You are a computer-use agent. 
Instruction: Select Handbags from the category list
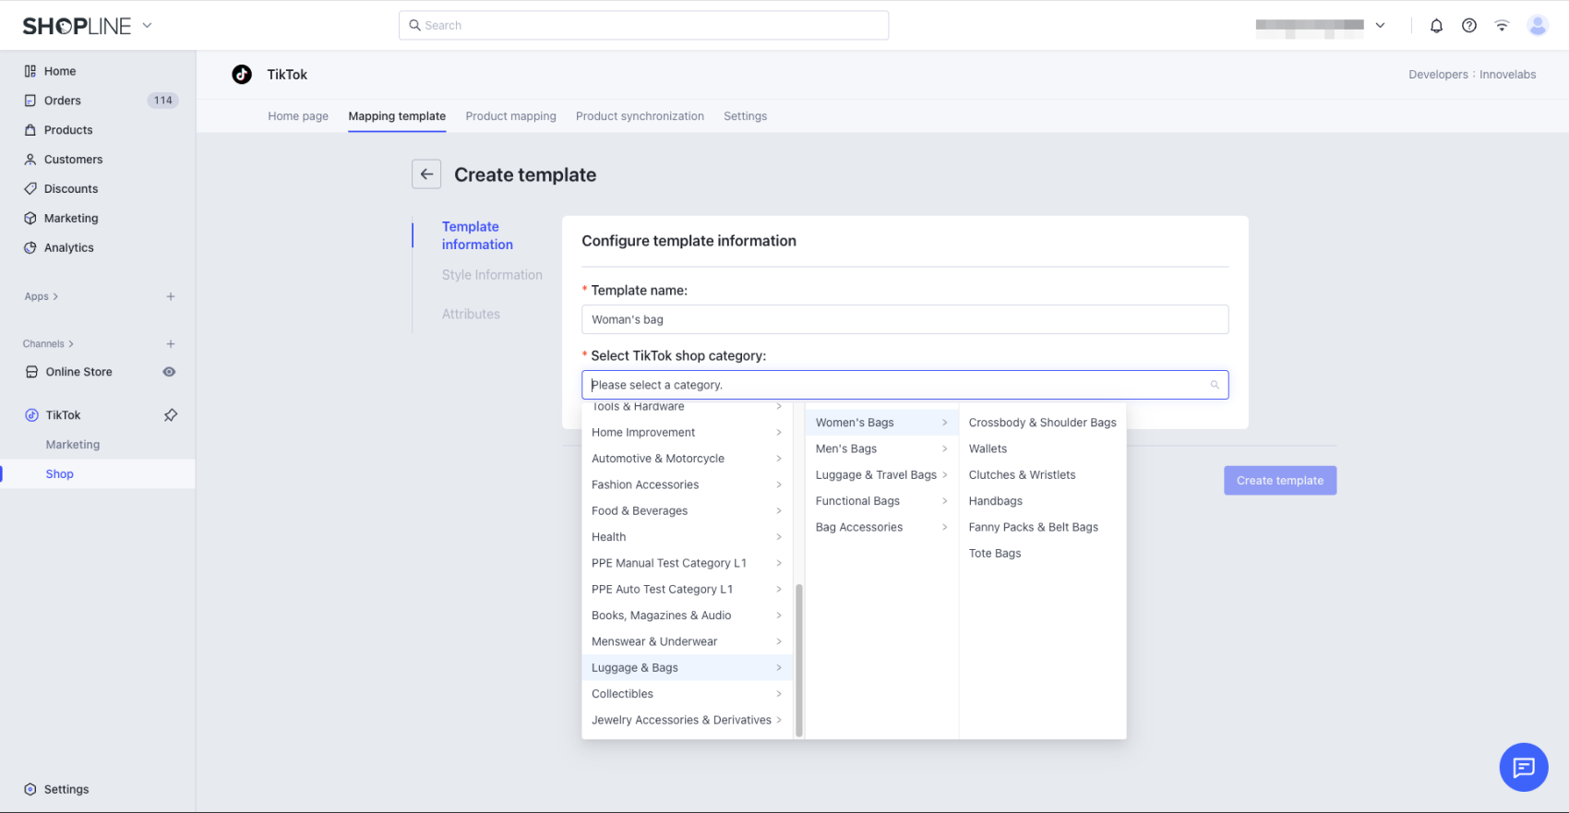(x=995, y=501)
